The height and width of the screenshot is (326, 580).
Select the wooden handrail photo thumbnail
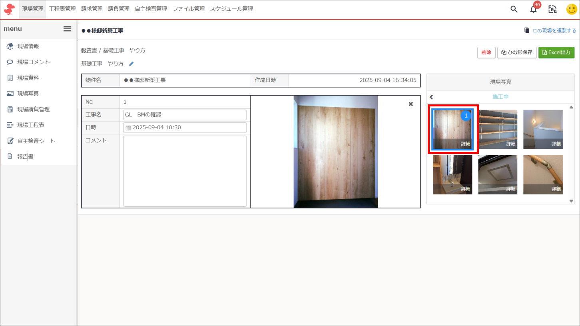pyautogui.click(x=543, y=174)
